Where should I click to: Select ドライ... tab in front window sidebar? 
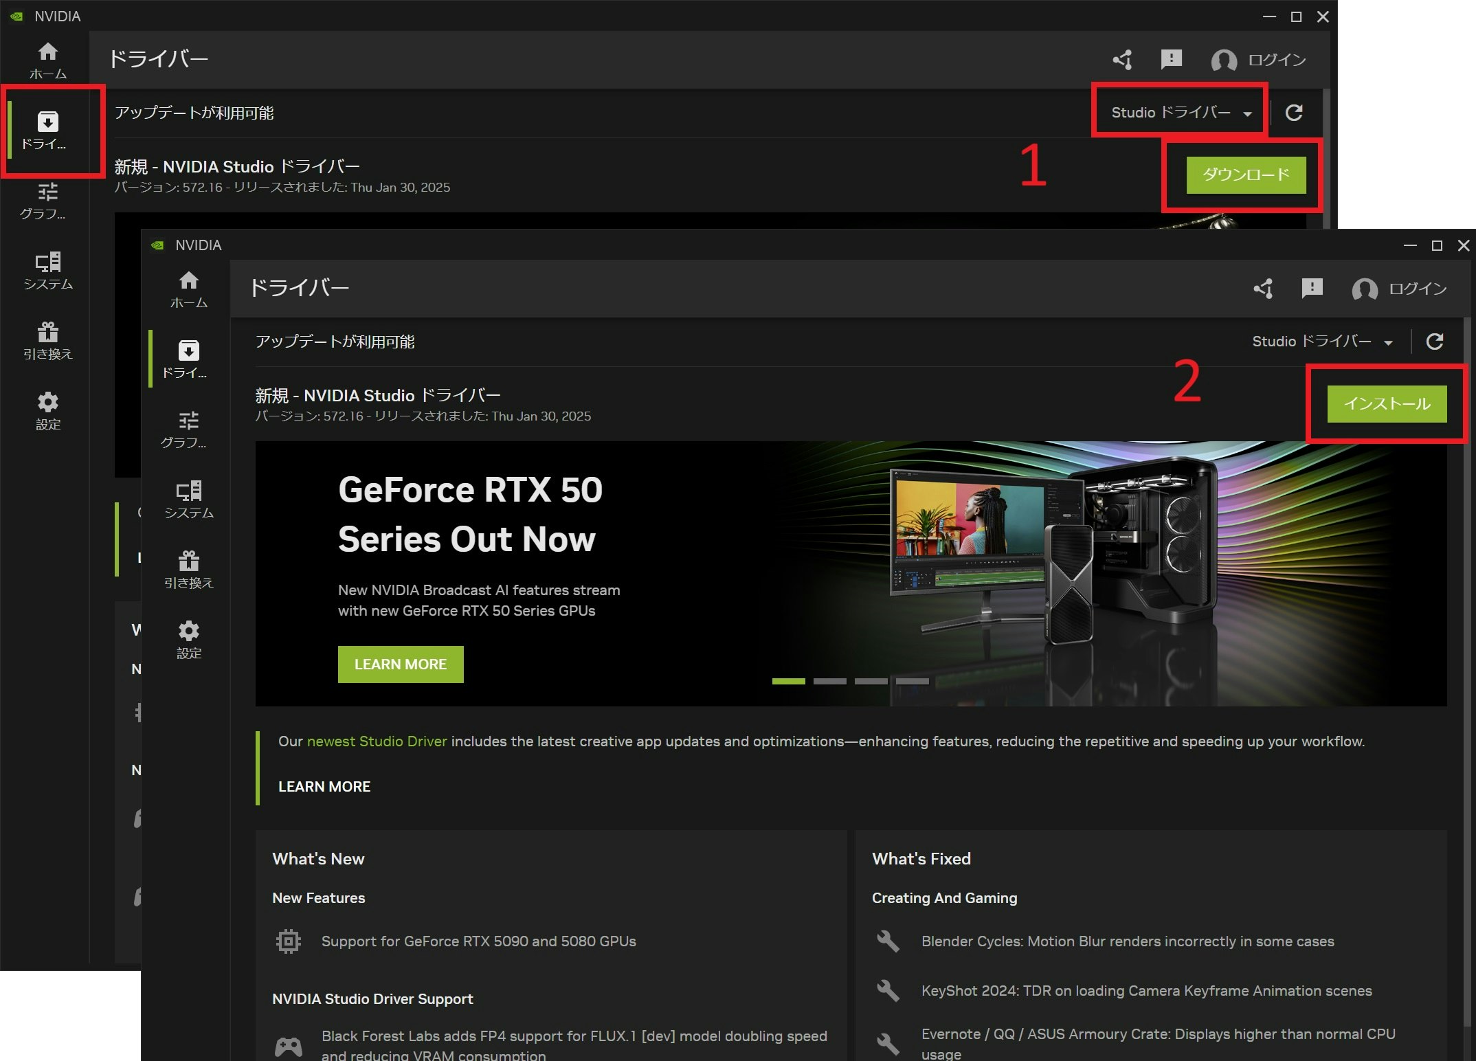pos(187,359)
